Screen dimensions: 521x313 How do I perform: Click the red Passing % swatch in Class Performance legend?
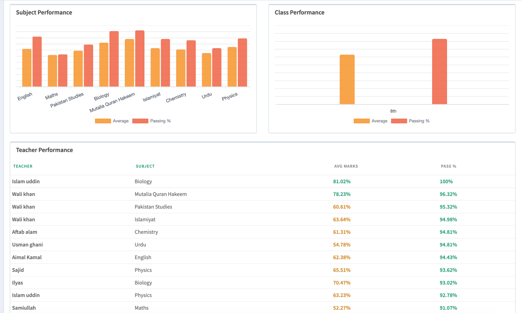click(399, 121)
